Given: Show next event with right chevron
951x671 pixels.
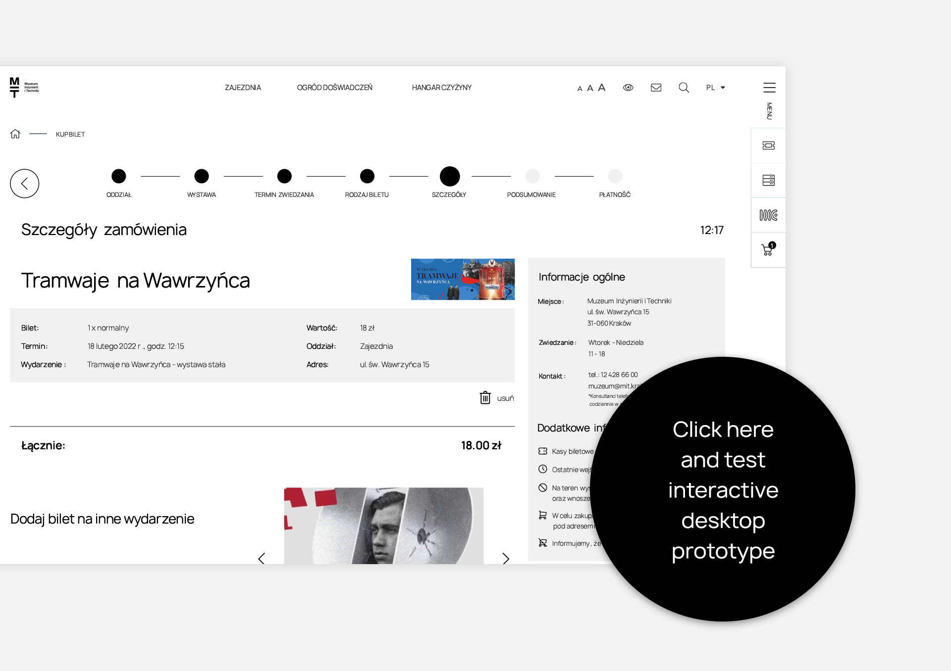Looking at the screenshot, I should click(506, 558).
